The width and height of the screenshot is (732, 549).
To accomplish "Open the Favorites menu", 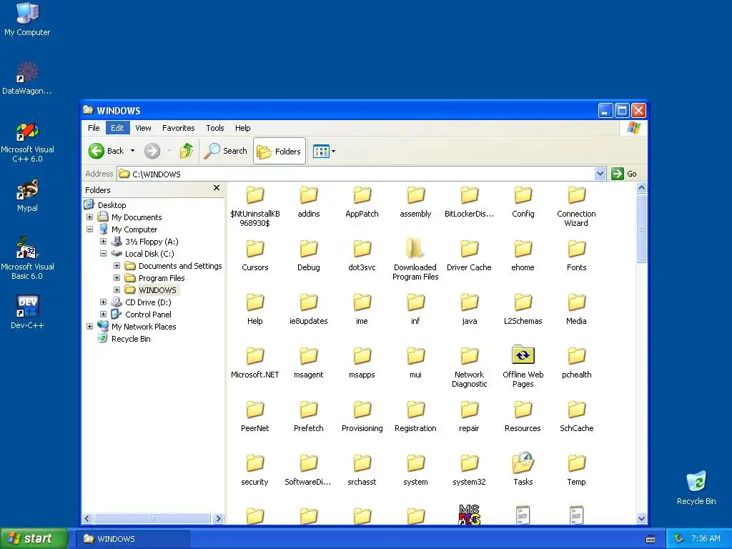I will coord(178,128).
